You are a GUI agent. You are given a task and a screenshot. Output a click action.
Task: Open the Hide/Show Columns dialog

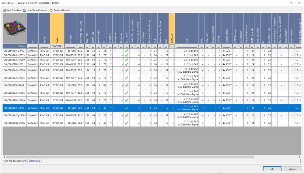pyautogui.click(x=25, y=10)
